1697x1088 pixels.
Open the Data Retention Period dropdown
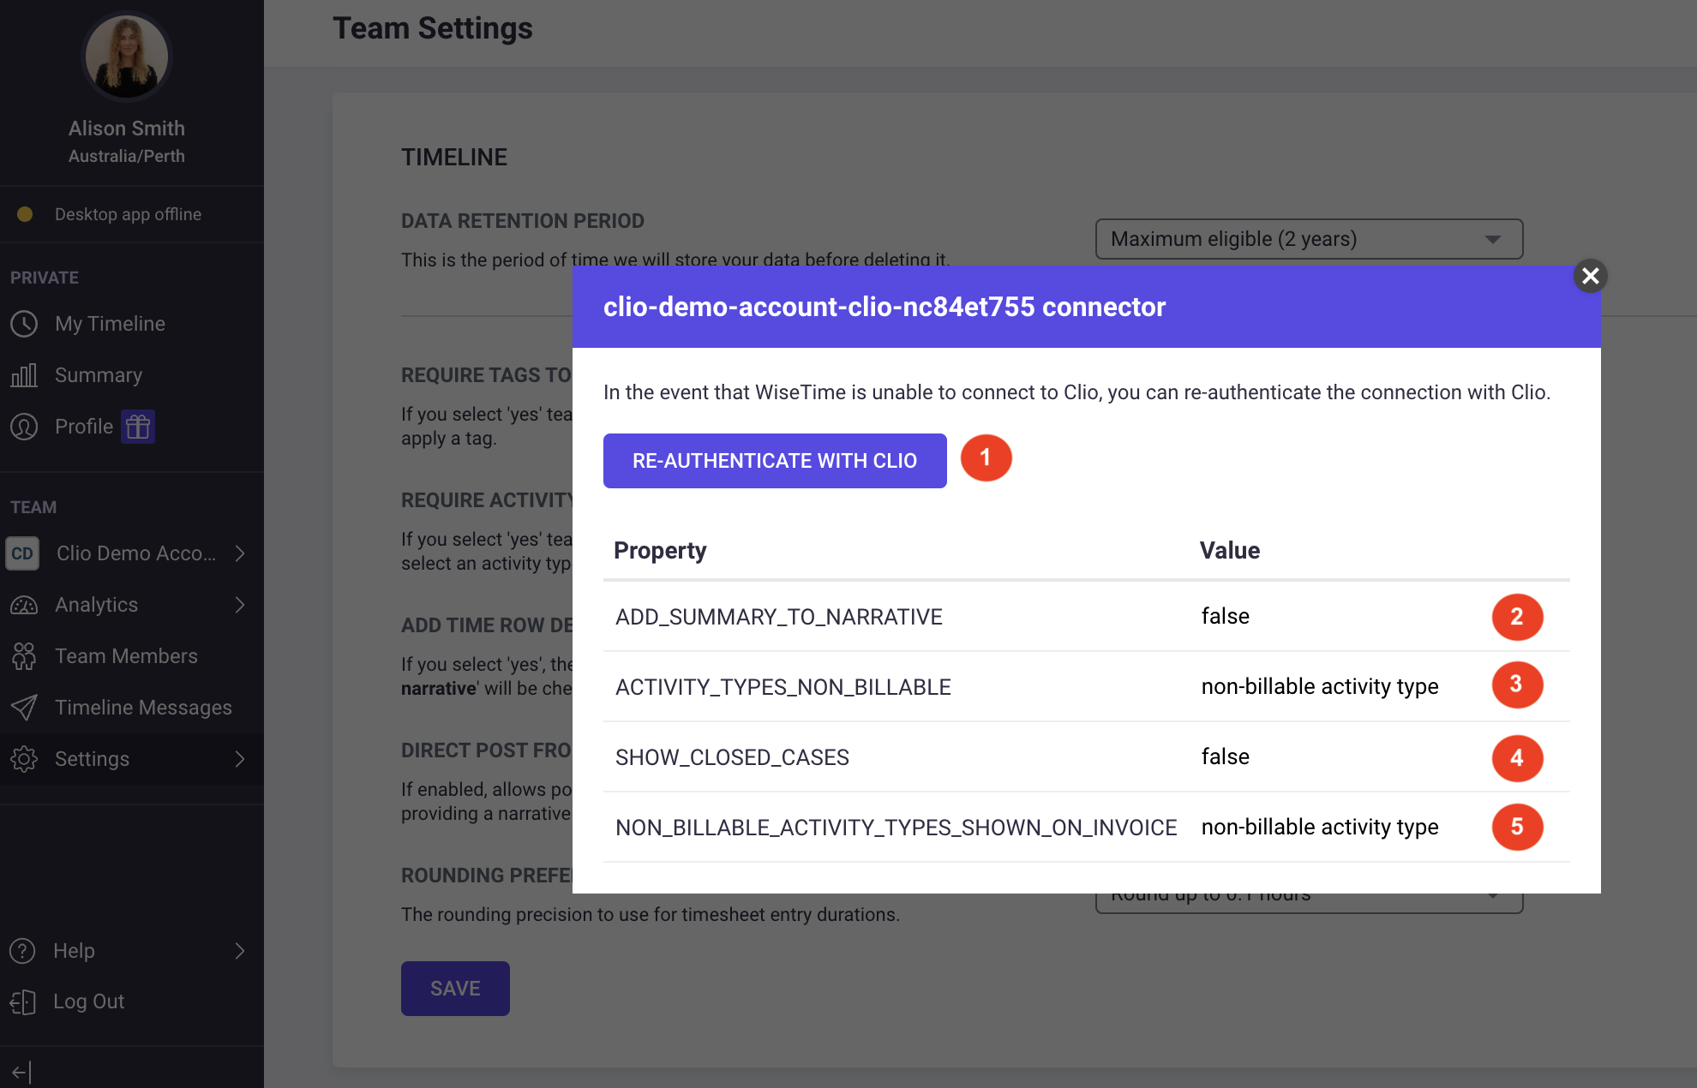coord(1309,239)
